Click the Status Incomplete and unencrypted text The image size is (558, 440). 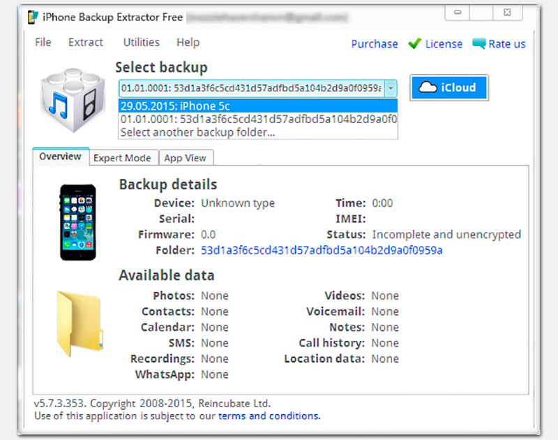446,235
